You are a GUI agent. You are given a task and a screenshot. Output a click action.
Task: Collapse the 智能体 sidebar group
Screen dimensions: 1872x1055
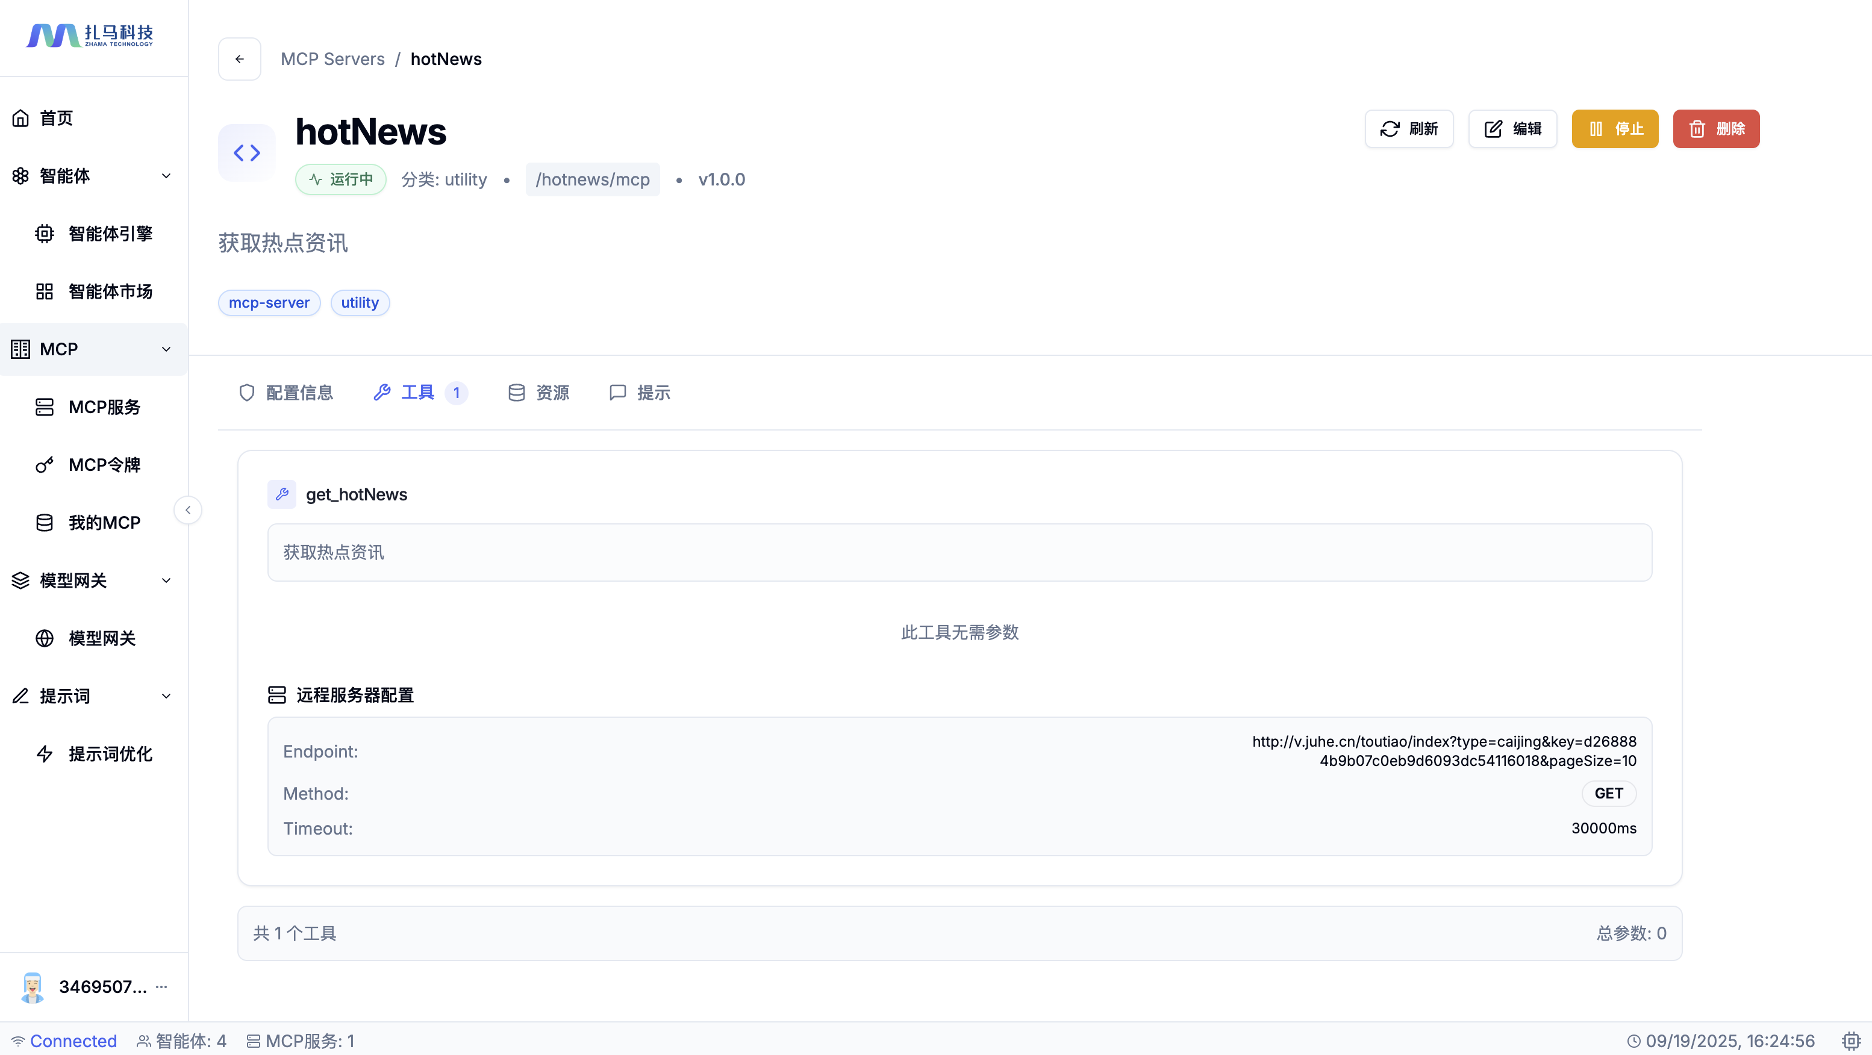[166, 176]
